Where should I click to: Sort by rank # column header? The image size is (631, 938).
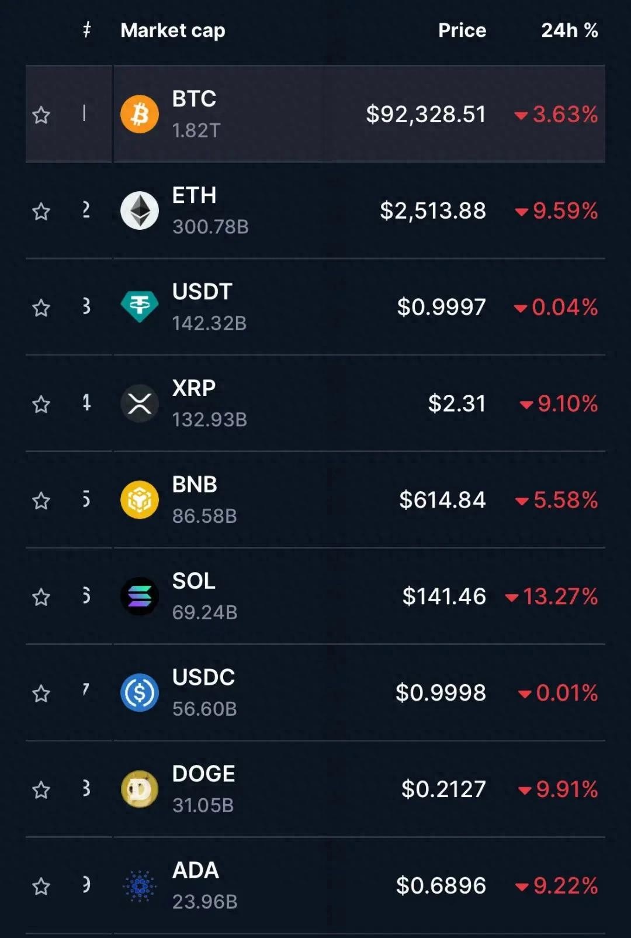coord(86,29)
